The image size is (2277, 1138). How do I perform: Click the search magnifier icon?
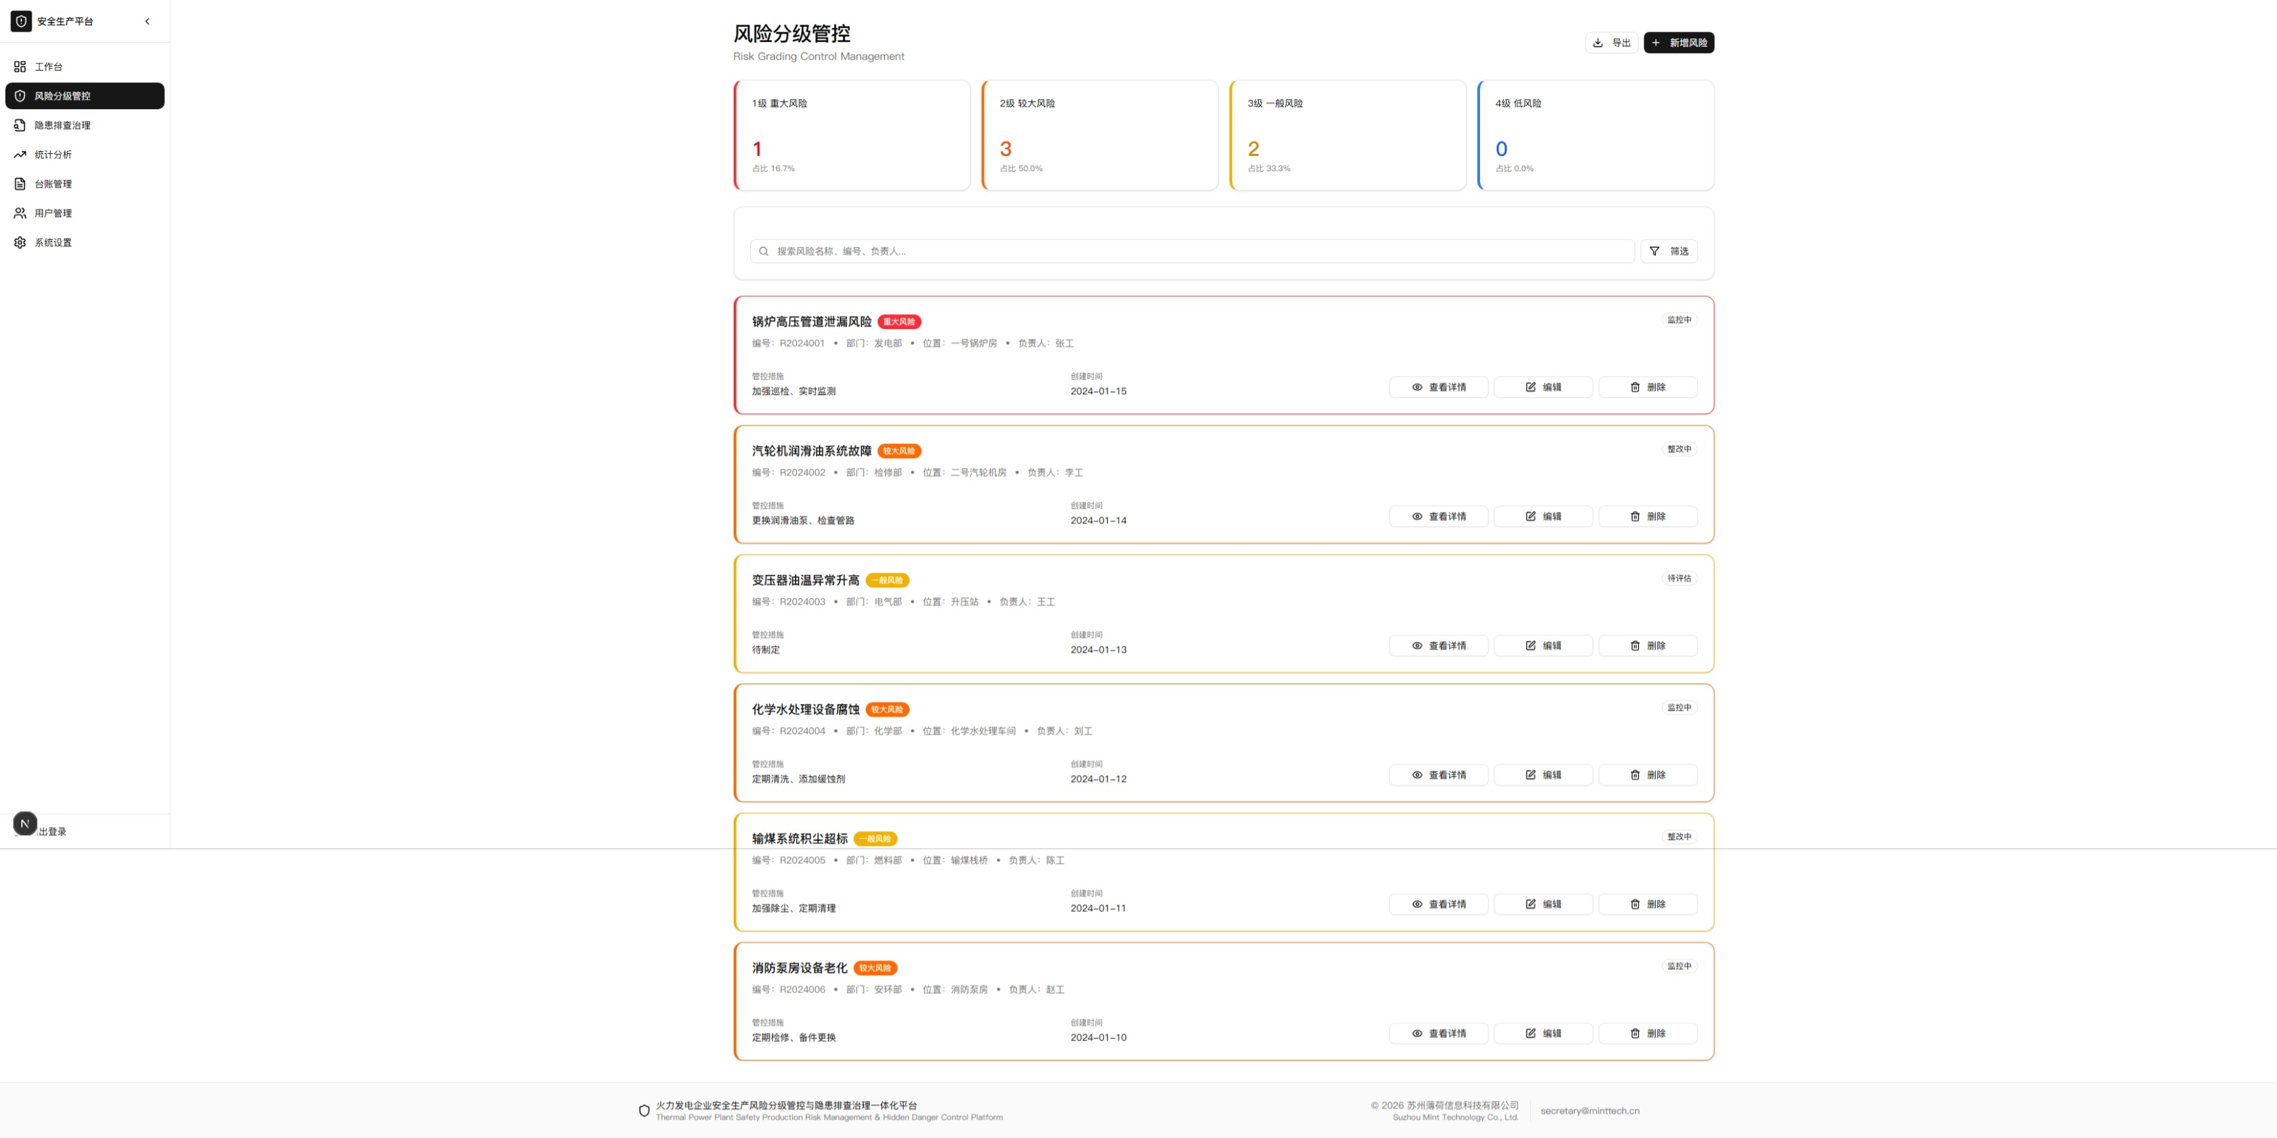coord(763,251)
